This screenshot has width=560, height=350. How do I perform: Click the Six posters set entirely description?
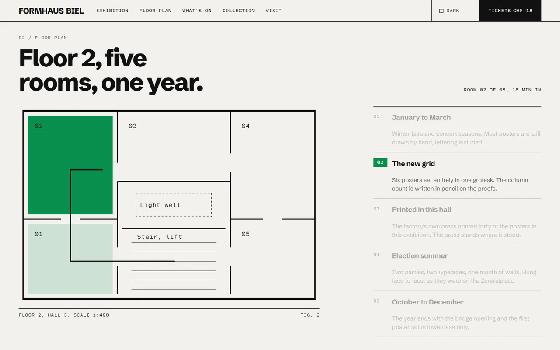[x=460, y=184]
